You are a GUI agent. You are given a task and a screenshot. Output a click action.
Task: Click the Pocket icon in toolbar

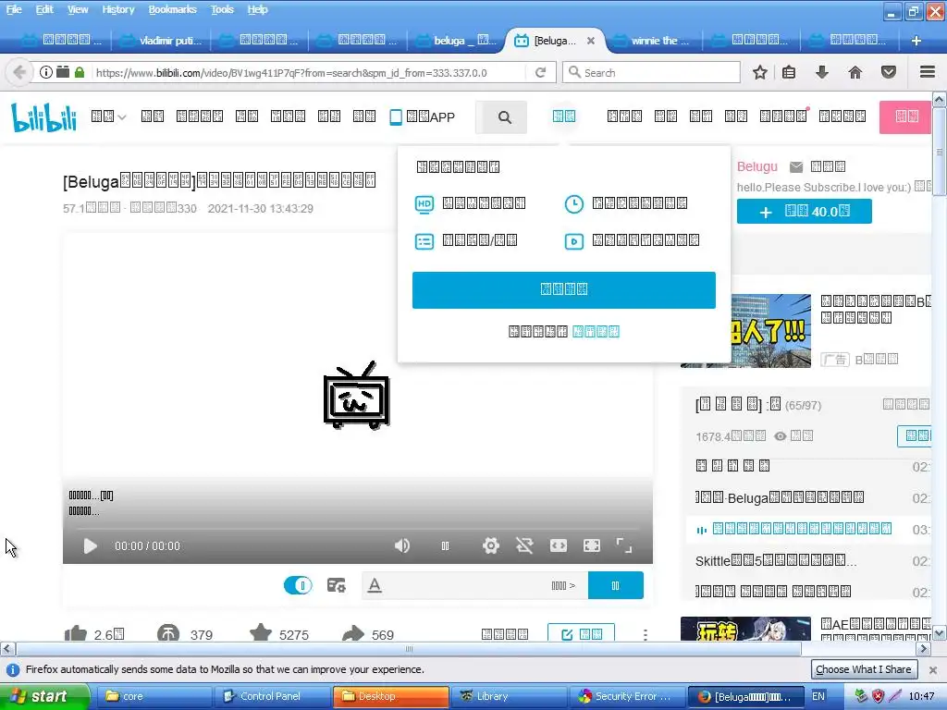(x=888, y=72)
